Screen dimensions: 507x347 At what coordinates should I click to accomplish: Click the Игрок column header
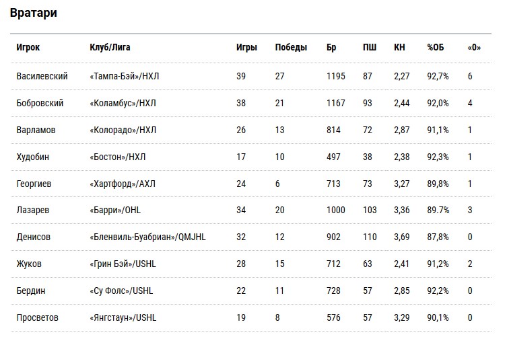pyautogui.click(x=28, y=47)
